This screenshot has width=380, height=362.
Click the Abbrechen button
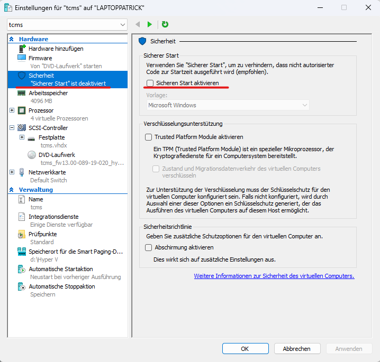[x=296, y=349]
